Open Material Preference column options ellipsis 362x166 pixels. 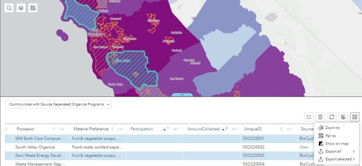point(120,129)
